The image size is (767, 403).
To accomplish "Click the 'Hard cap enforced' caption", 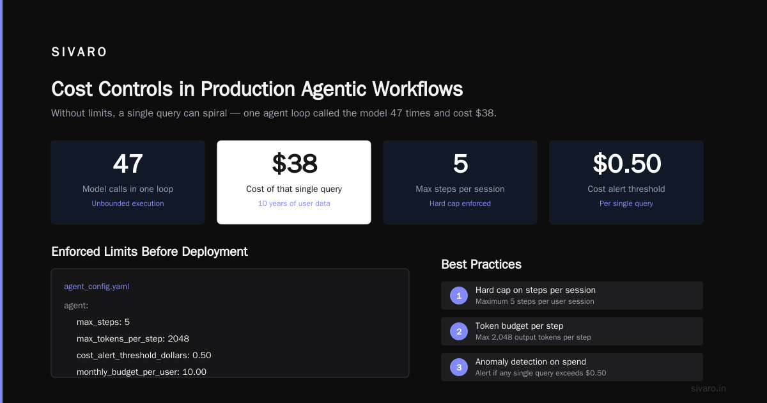I will [460, 203].
